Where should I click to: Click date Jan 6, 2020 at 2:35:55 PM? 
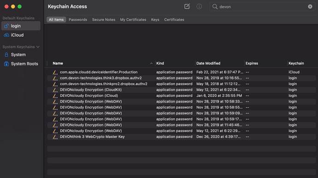pos(219,95)
